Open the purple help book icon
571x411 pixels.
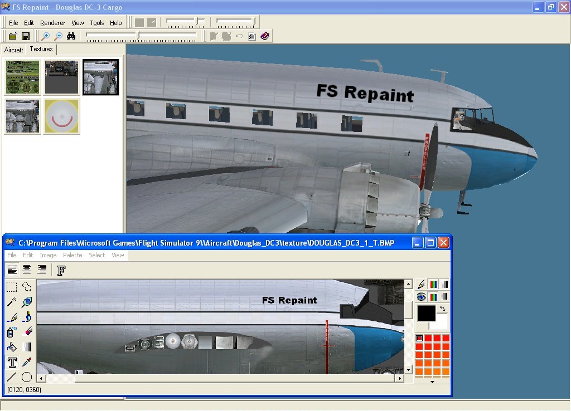tap(265, 36)
